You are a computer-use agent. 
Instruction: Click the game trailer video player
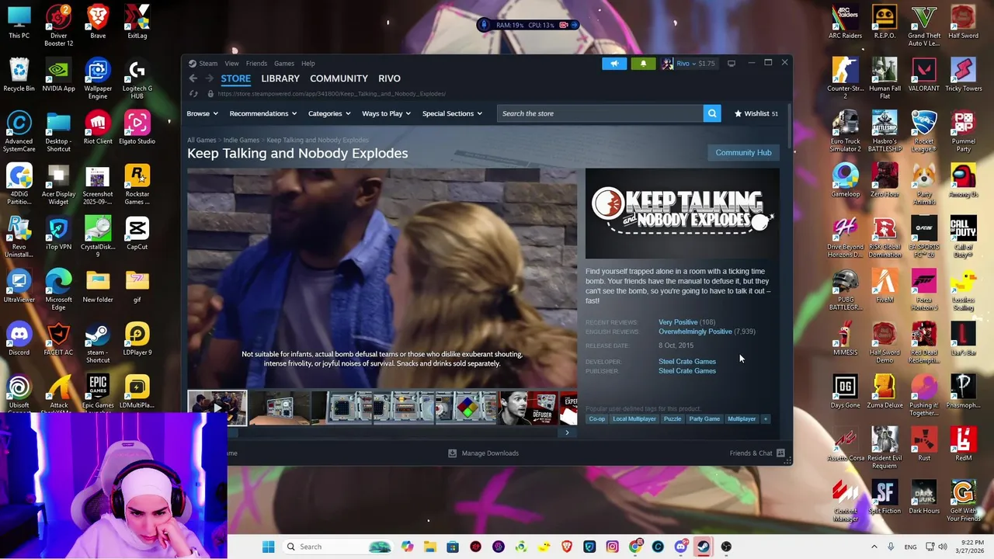click(382, 278)
